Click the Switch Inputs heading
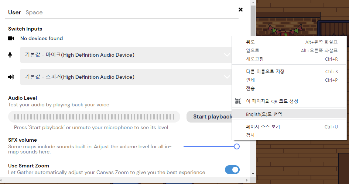 point(25,29)
